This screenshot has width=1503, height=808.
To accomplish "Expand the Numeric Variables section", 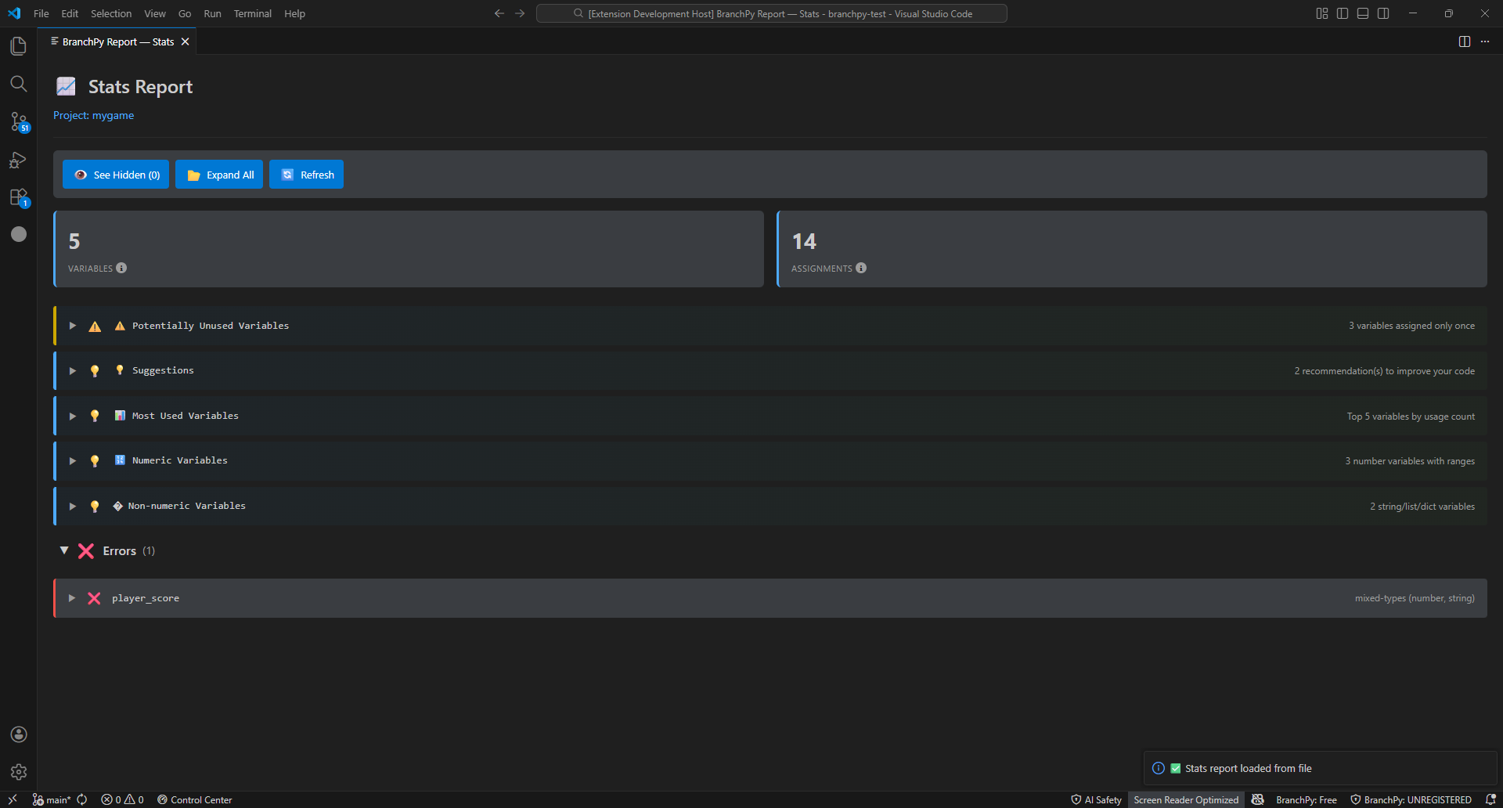I will (x=73, y=461).
